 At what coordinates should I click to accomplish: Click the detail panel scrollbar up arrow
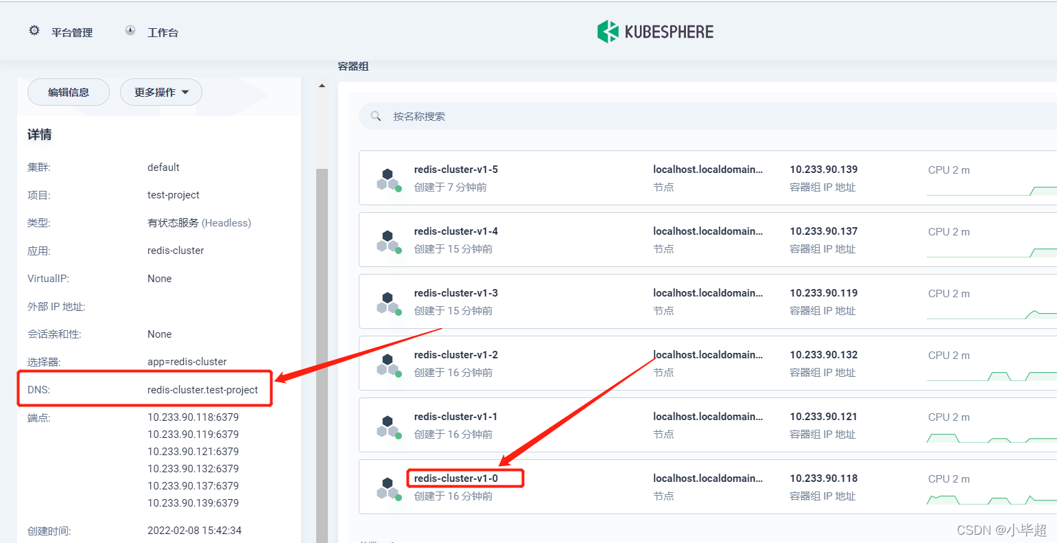(322, 86)
